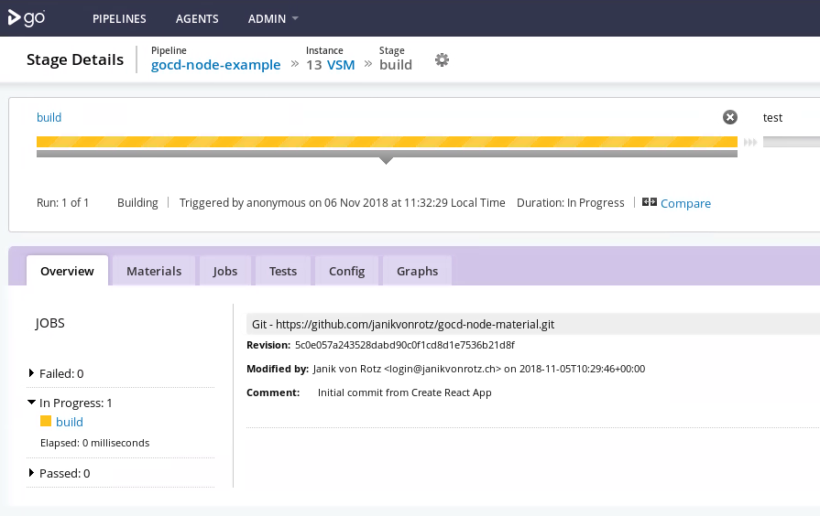
Task: Select the Overview tab
Action: point(67,271)
